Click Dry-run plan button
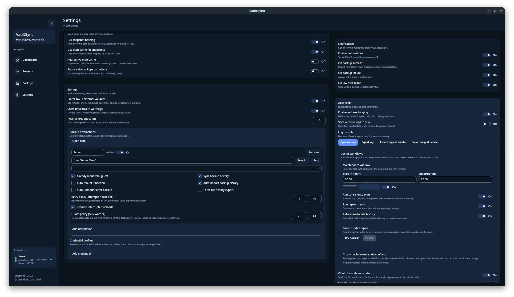Image resolution: width=514 pixels, height=297 pixels. click(352, 238)
